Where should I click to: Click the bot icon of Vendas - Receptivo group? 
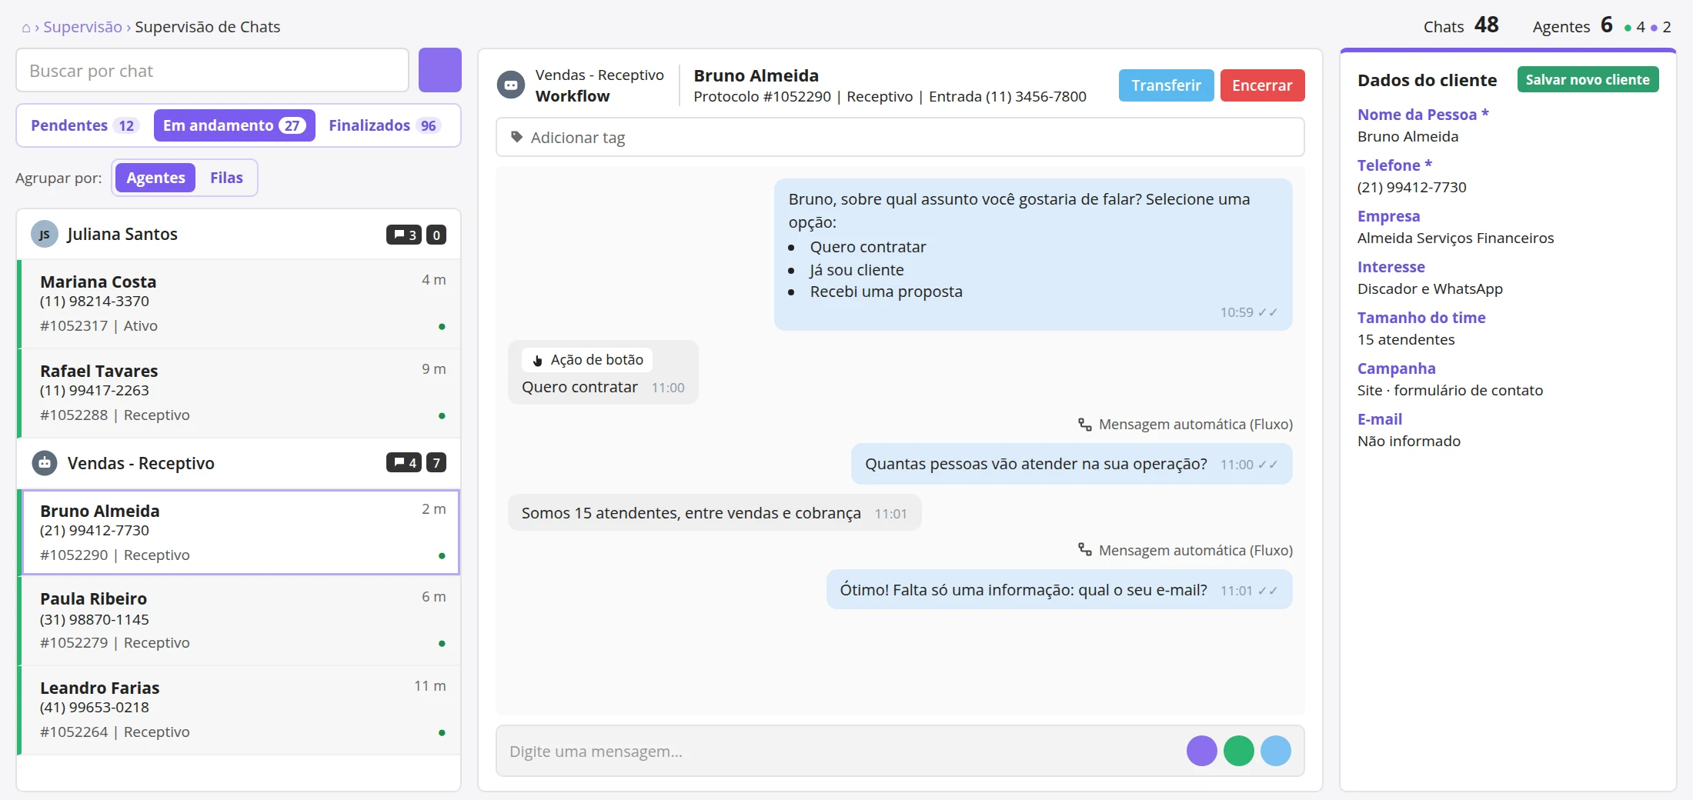click(x=45, y=463)
